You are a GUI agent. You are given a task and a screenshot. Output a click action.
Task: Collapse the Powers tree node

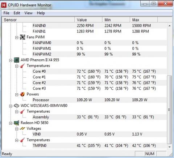tap(17, 95)
